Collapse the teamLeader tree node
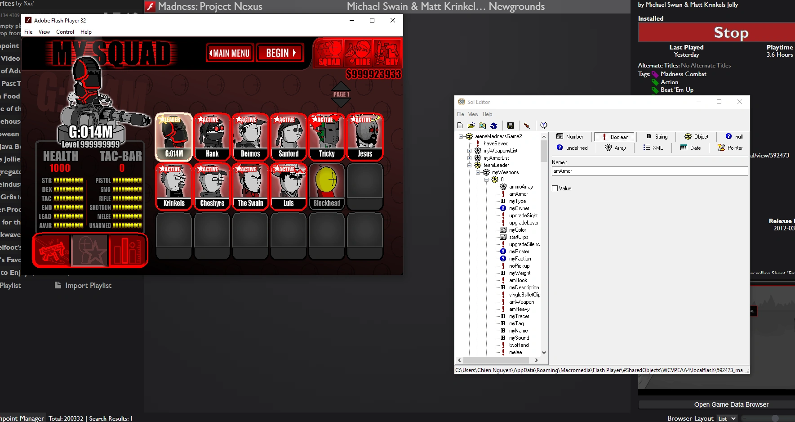The image size is (795, 422). (x=469, y=165)
